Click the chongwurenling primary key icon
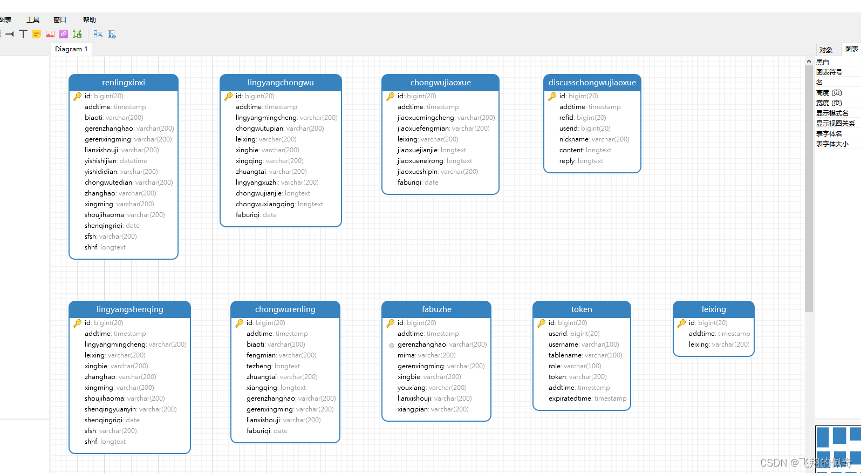861x473 pixels. 240,323
